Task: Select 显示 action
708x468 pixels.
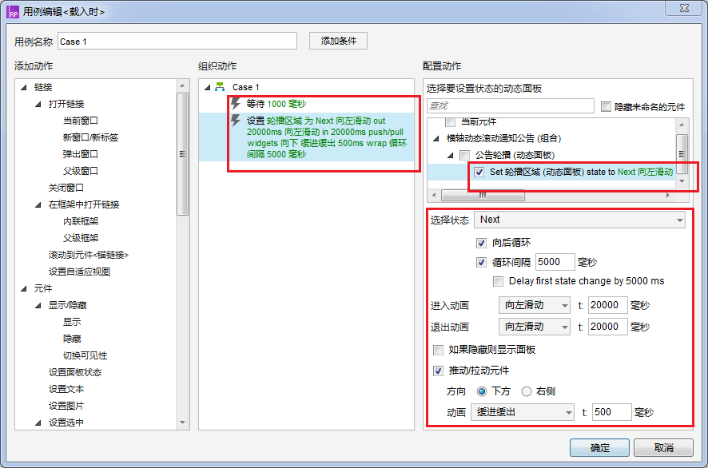Action: (x=72, y=322)
